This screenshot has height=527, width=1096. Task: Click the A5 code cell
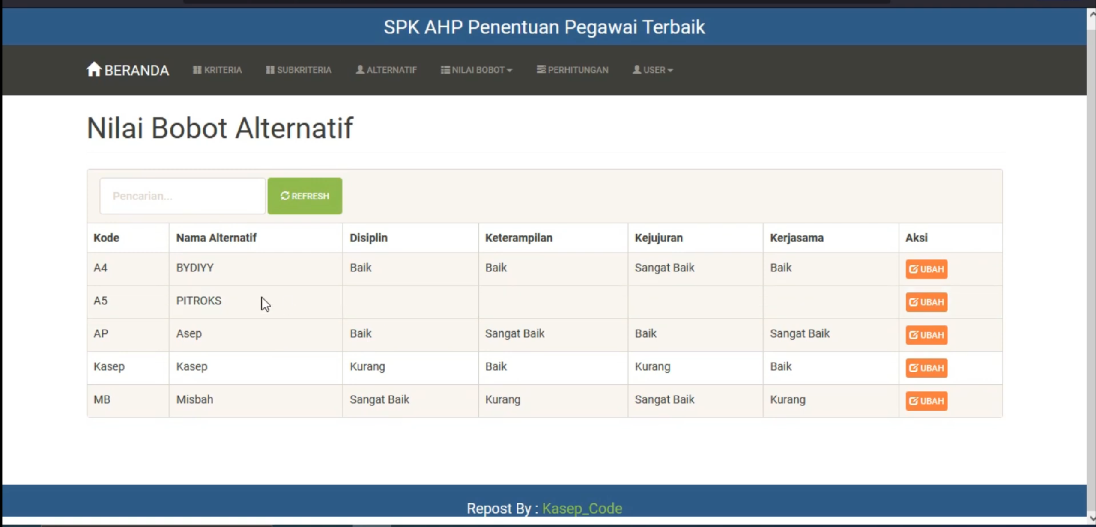pyautogui.click(x=128, y=302)
